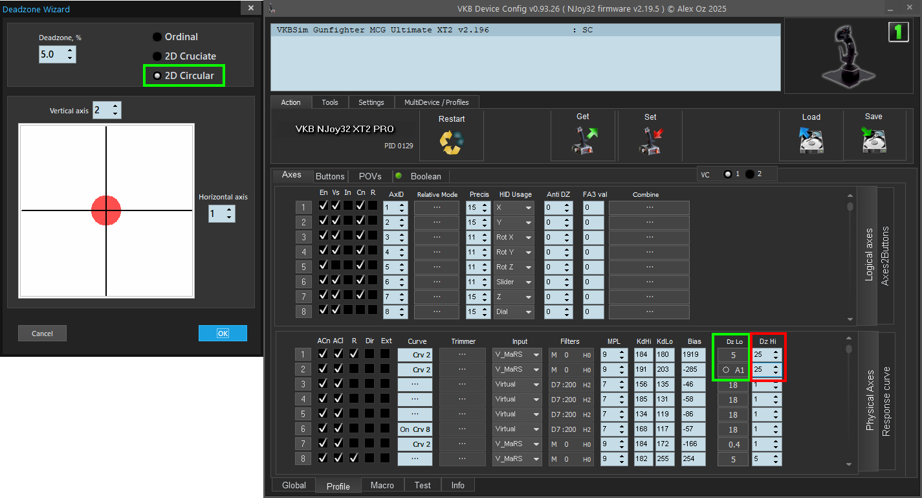This screenshot has height=498, width=922.
Task: Open the MultiDevice / Profiles tab
Action: click(x=437, y=102)
